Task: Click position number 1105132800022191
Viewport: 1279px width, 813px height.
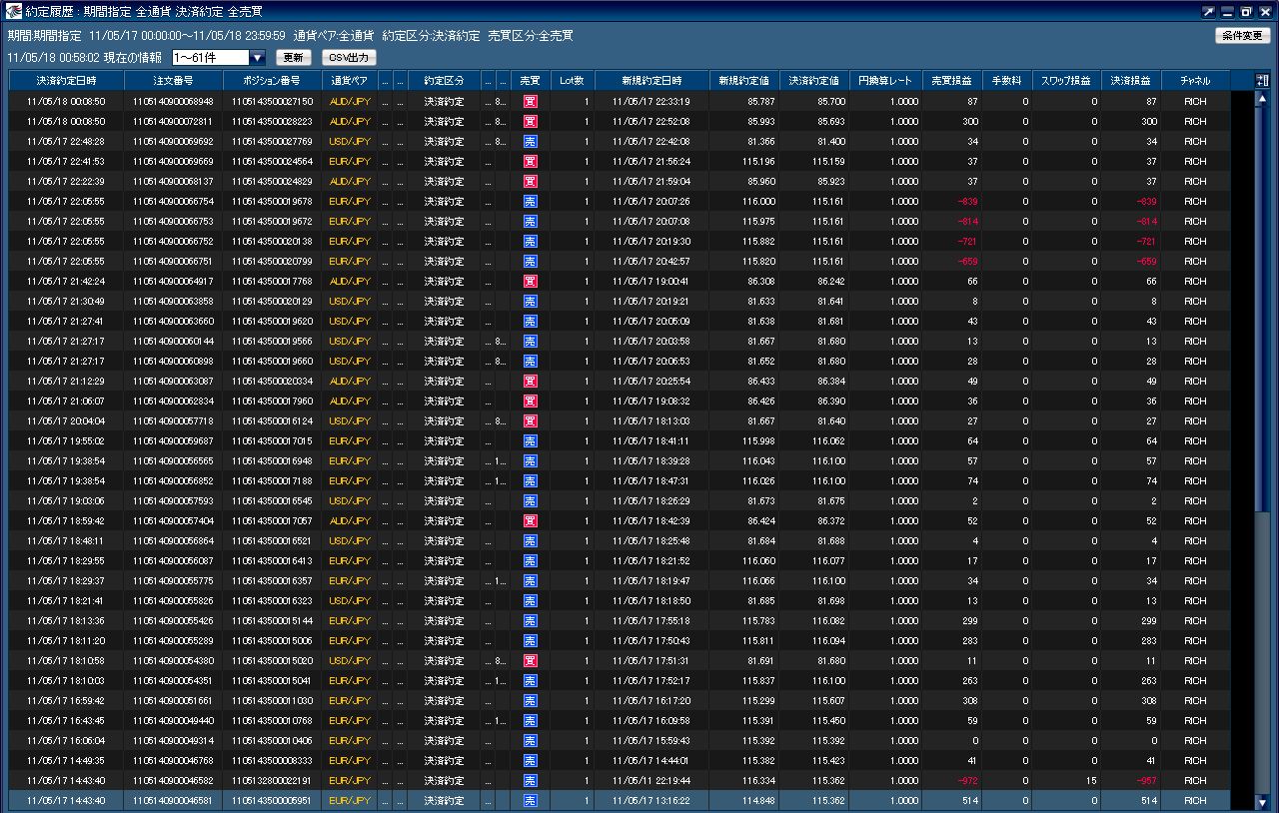Action: (x=272, y=781)
